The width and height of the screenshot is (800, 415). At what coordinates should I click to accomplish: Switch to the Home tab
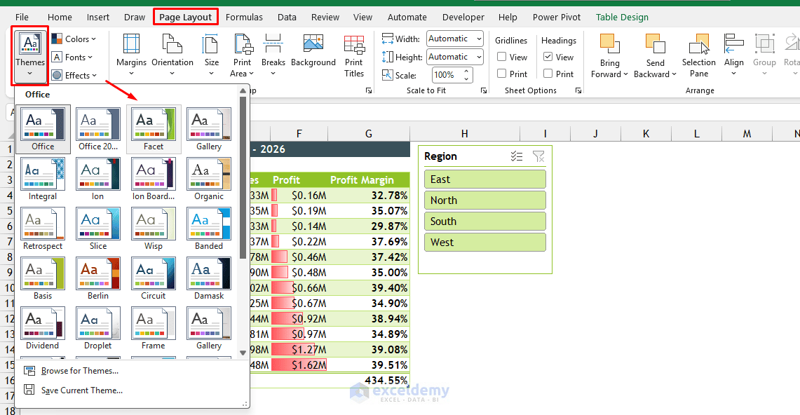pyautogui.click(x=60, y=18)
